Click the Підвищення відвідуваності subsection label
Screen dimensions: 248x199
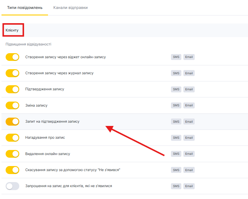click(x=28, y=44)
